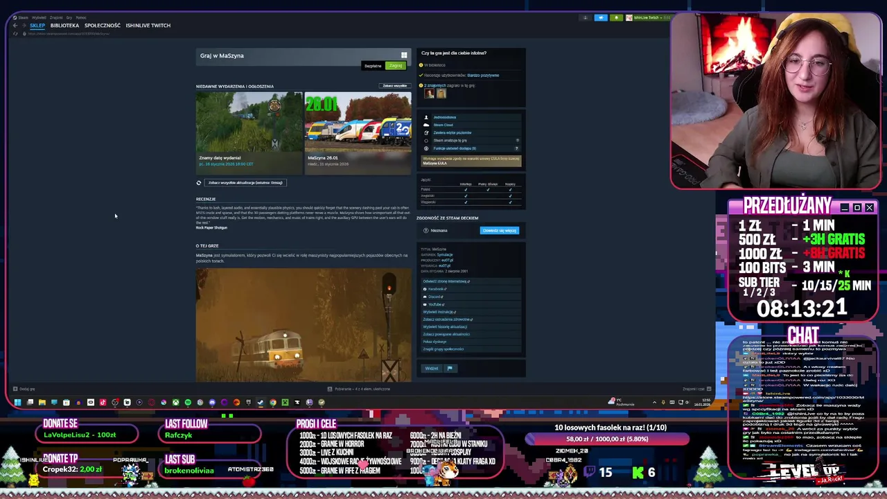Go back with the Steam back arrow
887x499 pixels.
[x=15, y=26]
